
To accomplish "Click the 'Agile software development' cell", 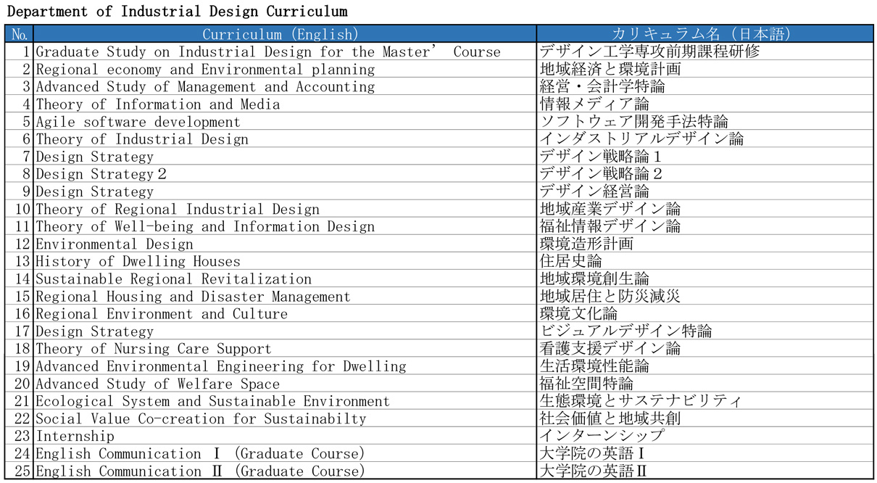I will point(285,121).
